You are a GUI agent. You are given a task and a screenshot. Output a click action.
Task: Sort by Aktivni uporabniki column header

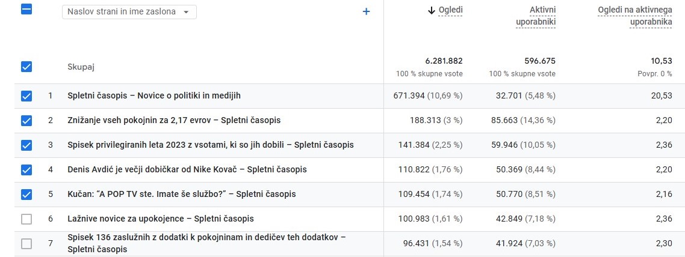(x=535, y=16)
